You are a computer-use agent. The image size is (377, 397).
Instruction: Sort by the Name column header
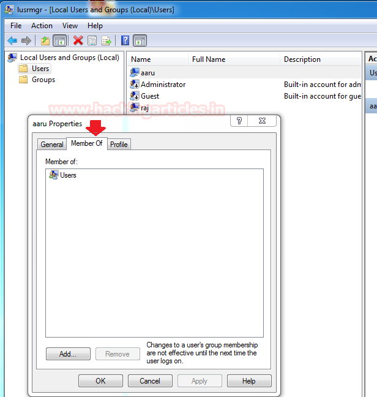159,59
